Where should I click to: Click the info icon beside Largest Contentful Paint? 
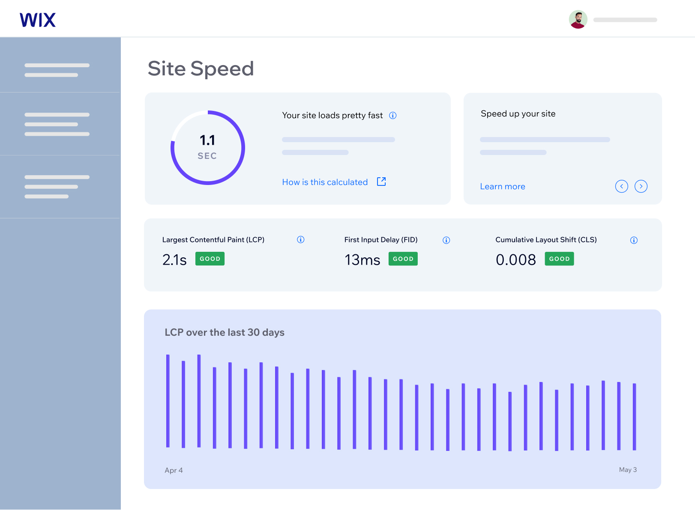(x=300, y=240)
